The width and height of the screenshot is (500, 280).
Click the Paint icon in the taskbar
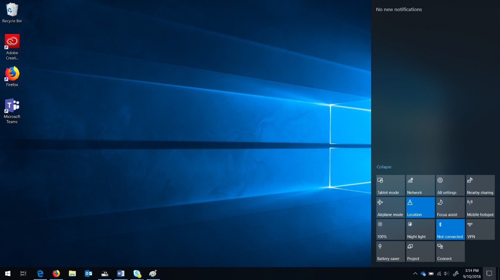153,274
